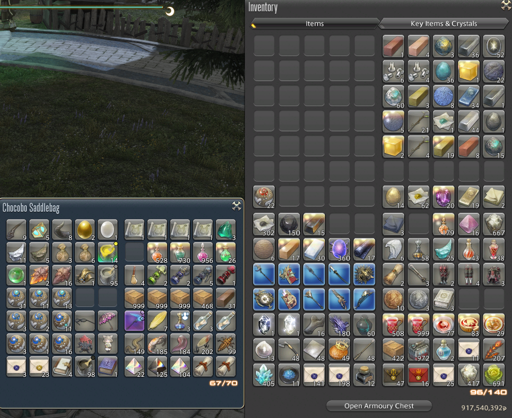This screenshot has width=512, height=418.
Task: Select the ice crystal stack of 405
Action: (264, 375)
